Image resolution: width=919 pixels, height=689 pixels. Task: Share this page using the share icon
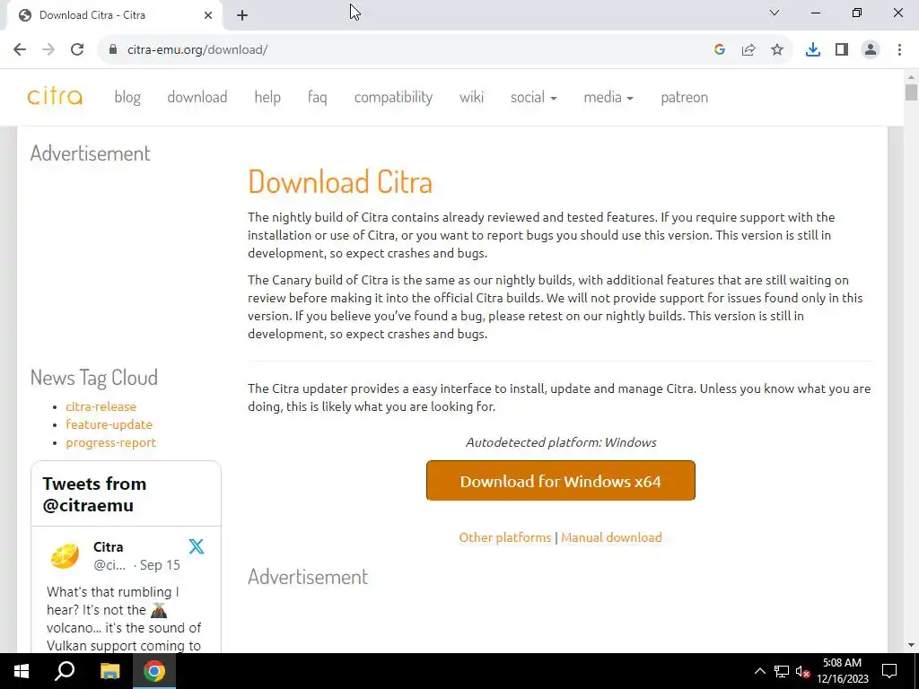pyautogui.click(x=748, y=50)
